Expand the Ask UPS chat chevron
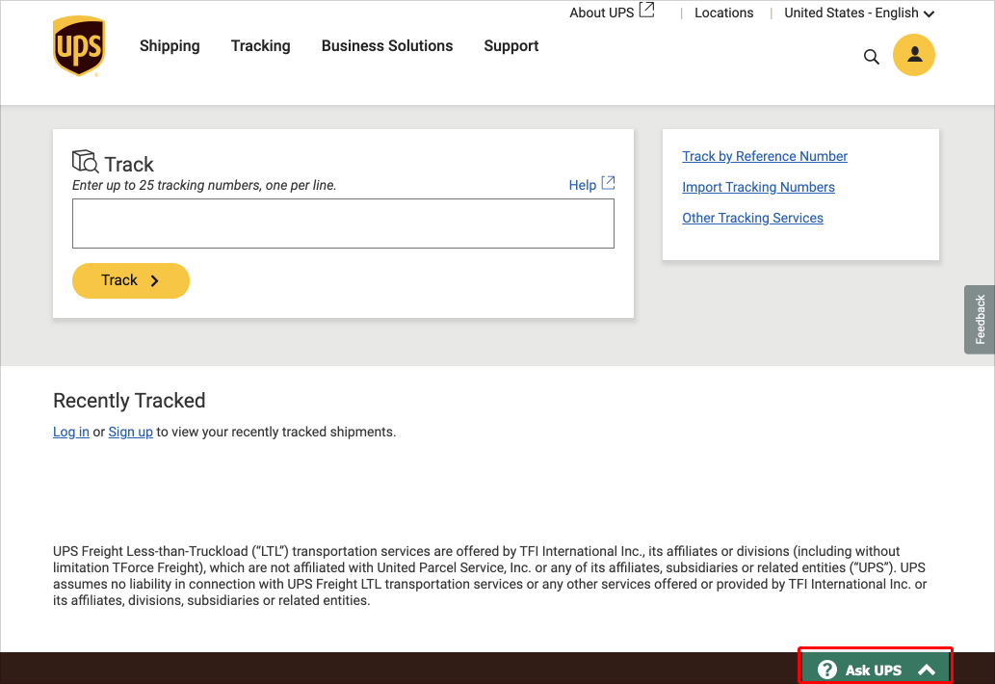Viewport: 995px width, 684px height. (927, 671)
